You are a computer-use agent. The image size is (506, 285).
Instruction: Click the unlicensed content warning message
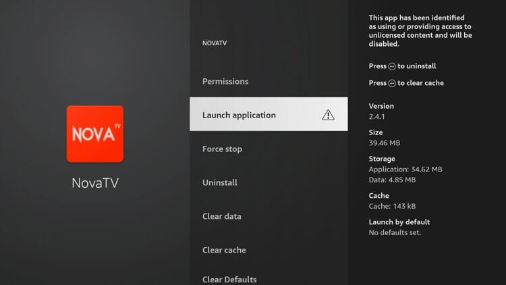[420, 30]
